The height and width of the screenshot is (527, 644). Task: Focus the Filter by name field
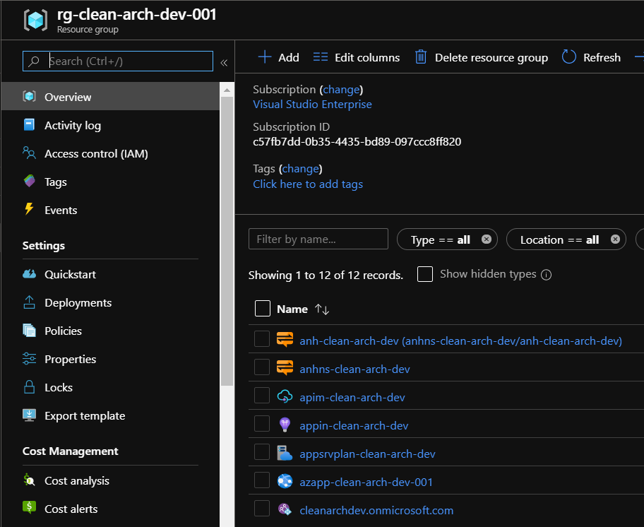click(318, 239)
